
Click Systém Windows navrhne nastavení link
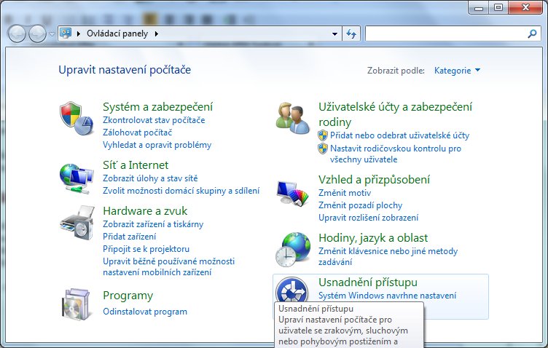point(387,296)
